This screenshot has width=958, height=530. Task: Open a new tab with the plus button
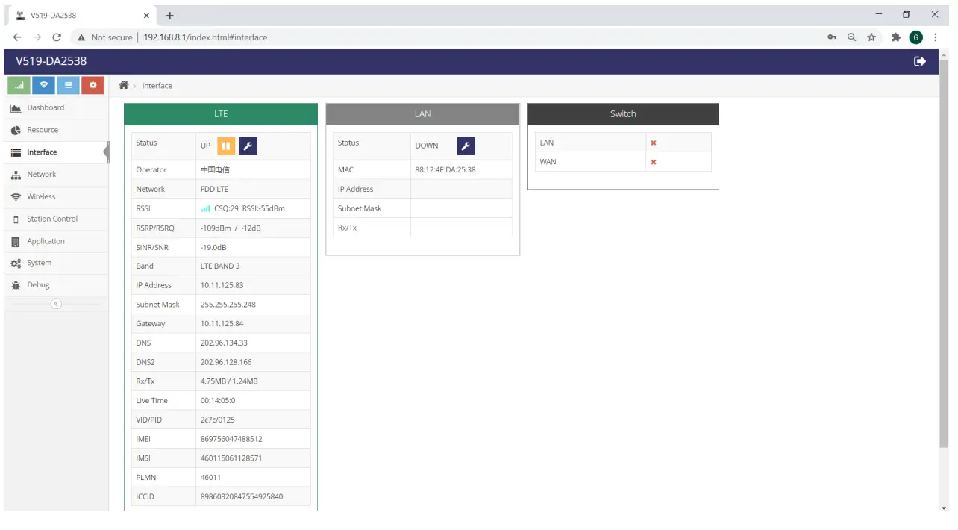coord(169,15)
